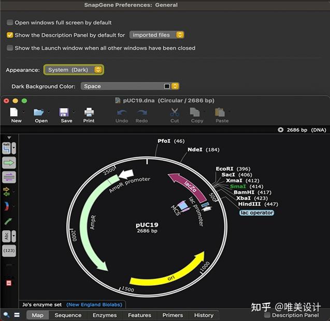330x321 pixels.
Task: Switch to the Enzymes tab
Action: [105, 315]
